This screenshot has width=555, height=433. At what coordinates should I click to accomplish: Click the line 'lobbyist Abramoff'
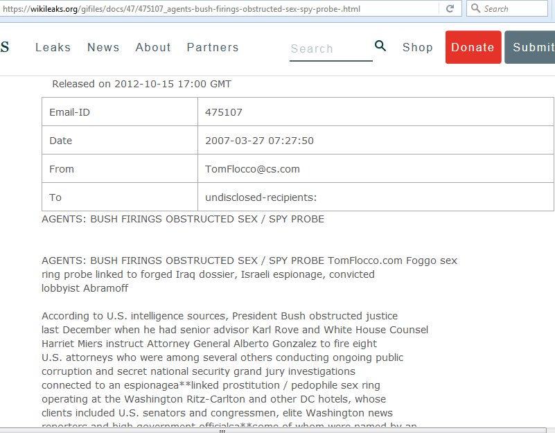click(x=85, y=288)
